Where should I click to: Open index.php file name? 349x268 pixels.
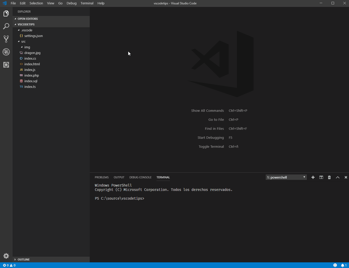click(32, 75)
